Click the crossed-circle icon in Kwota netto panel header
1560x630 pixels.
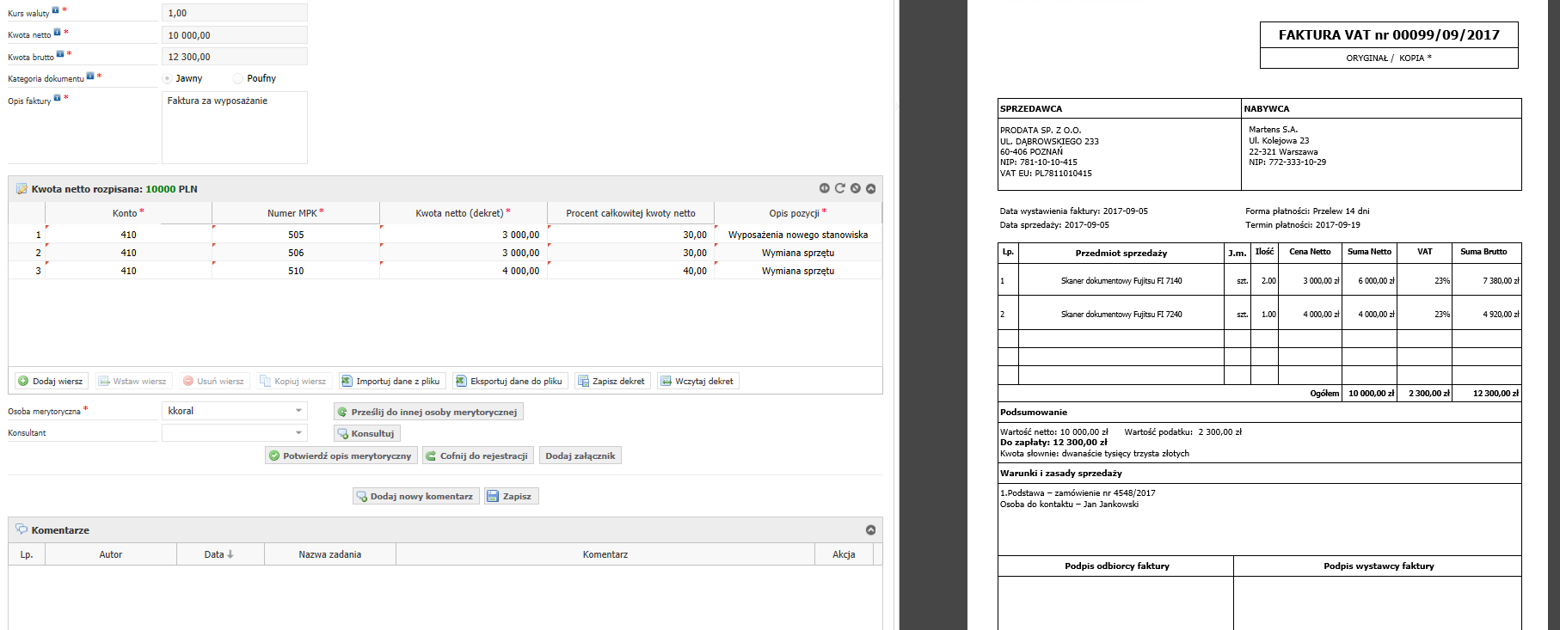click(855, 188)
